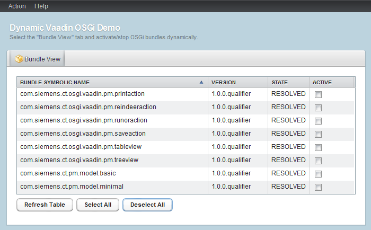Click RESOLVED state in the treeview row
This screenshot has width=371, height=230.
click(x=288, y=160)
